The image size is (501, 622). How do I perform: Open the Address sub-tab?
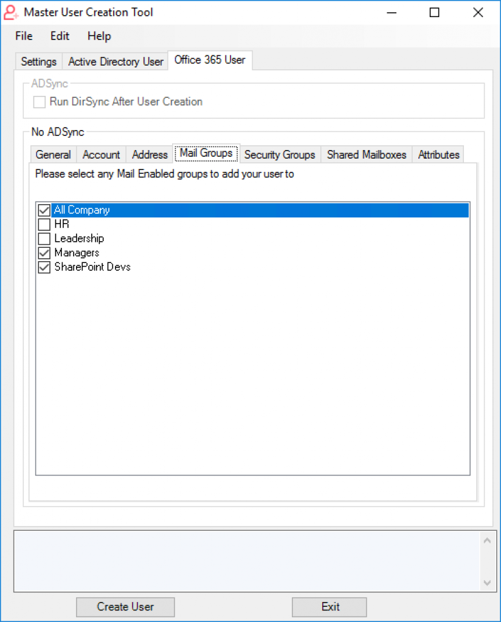coord(150,154)
